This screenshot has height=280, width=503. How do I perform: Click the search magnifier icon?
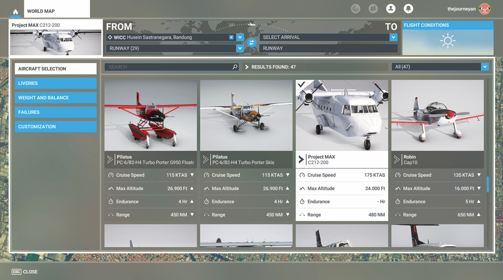click(x=235, y=67)
